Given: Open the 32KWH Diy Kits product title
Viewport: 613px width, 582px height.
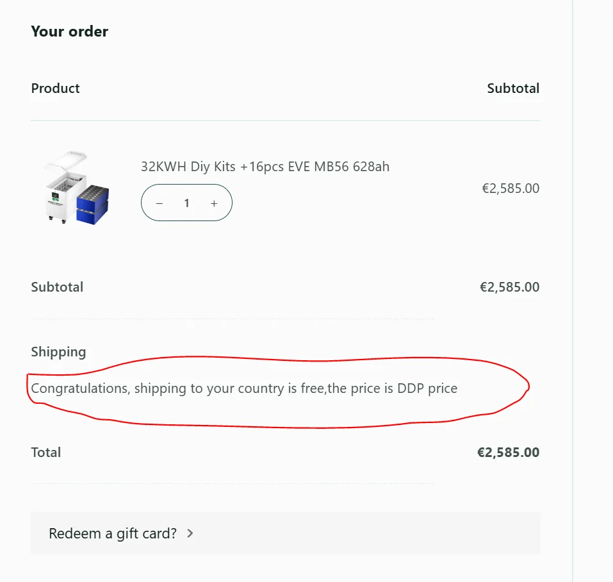Looking at the screenshot, I should pos(265,167).
